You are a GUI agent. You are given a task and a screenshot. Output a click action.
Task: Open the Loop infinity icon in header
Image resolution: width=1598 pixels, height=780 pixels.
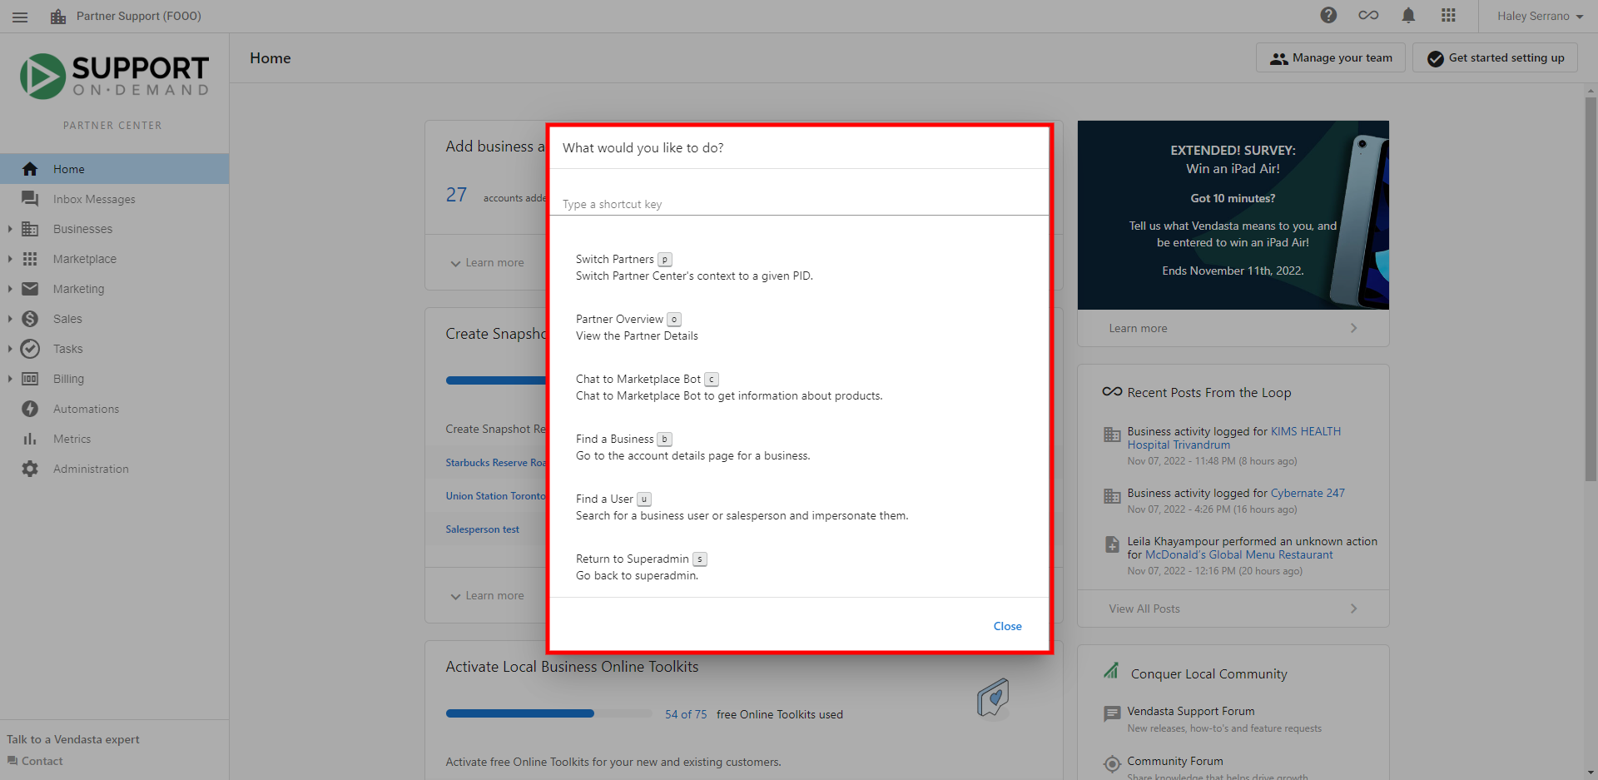1368,15
